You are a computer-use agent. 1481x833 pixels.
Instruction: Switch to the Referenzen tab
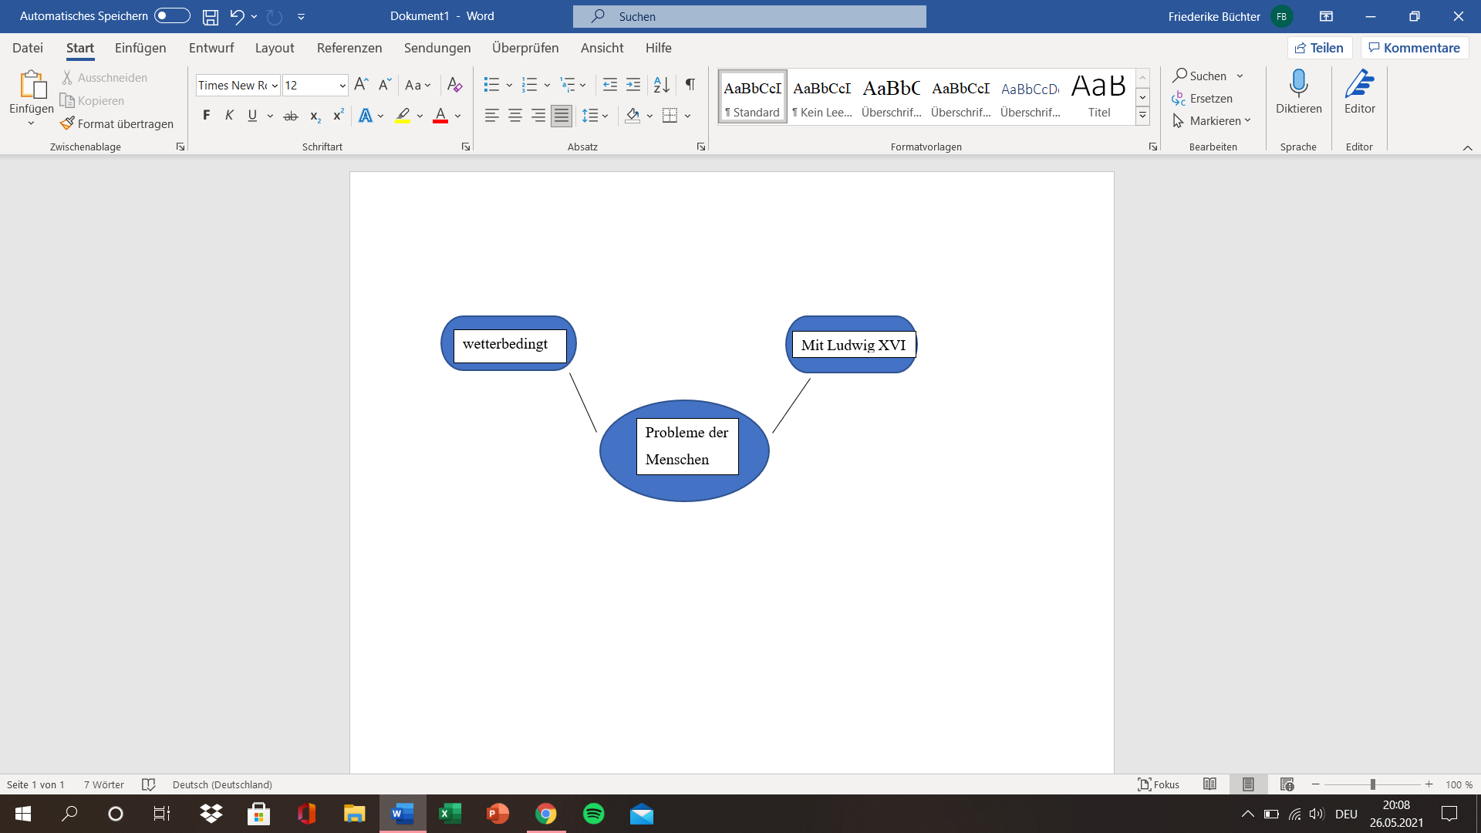click(x=349, y=48)
